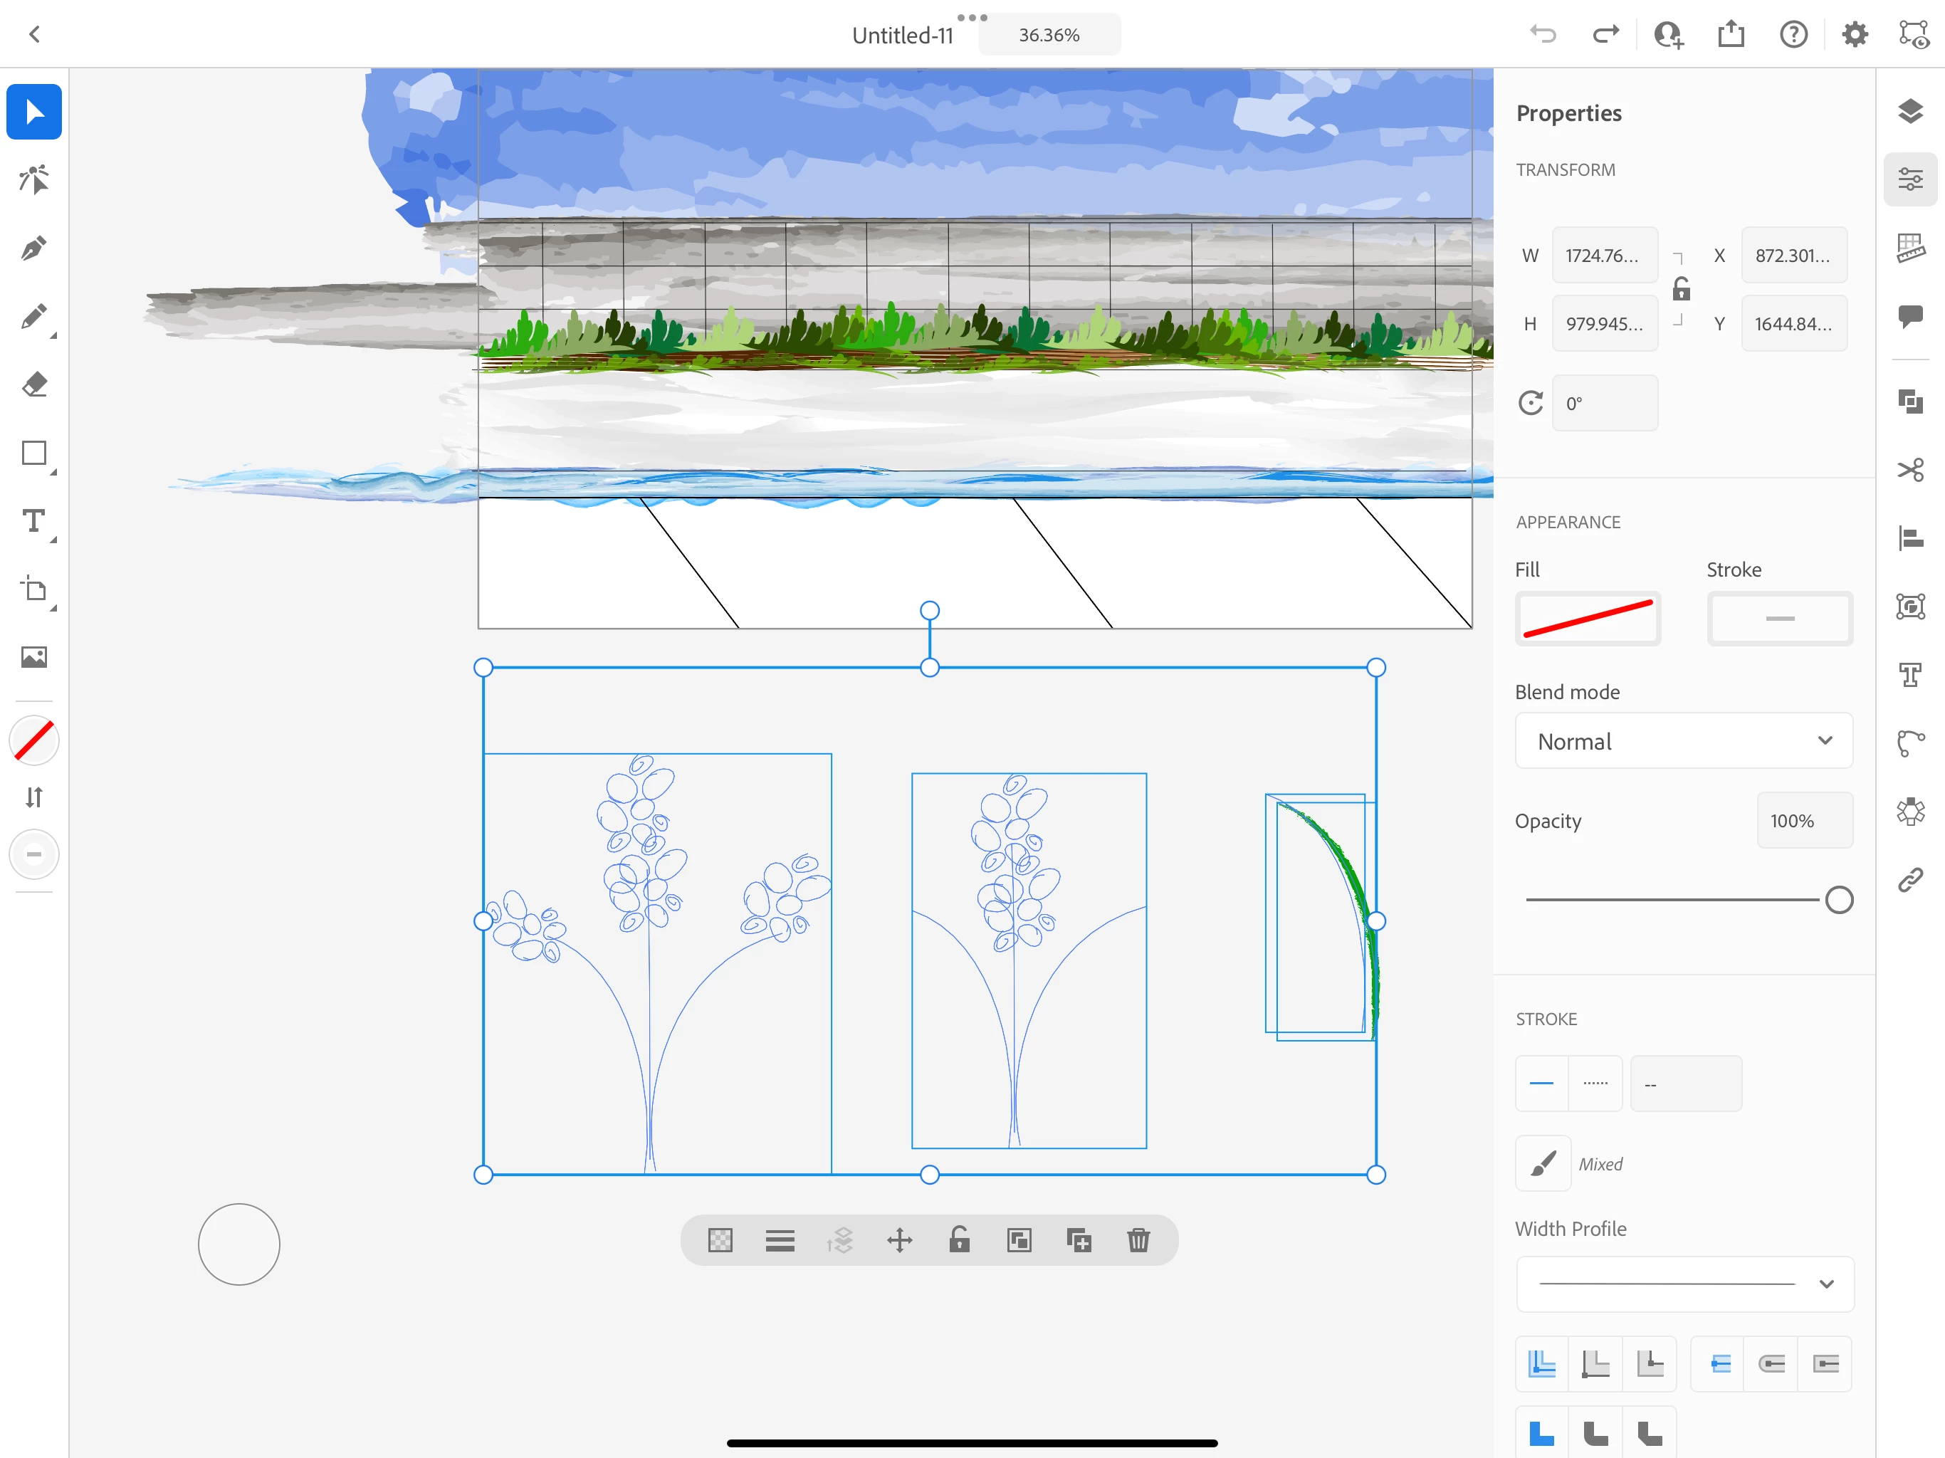Open the 36.36% zoom level menu
1945x1458 pixels.
pyautogui.click(x=1048, y=35)
